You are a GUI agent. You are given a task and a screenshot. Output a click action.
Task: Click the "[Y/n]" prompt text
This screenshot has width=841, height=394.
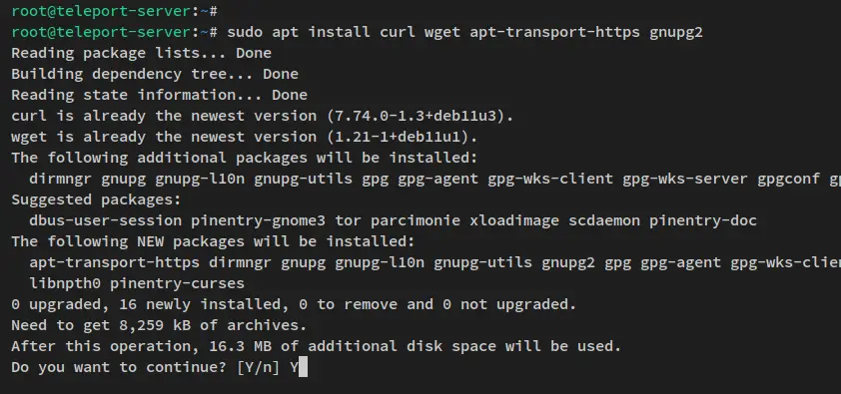pos(258,367)
